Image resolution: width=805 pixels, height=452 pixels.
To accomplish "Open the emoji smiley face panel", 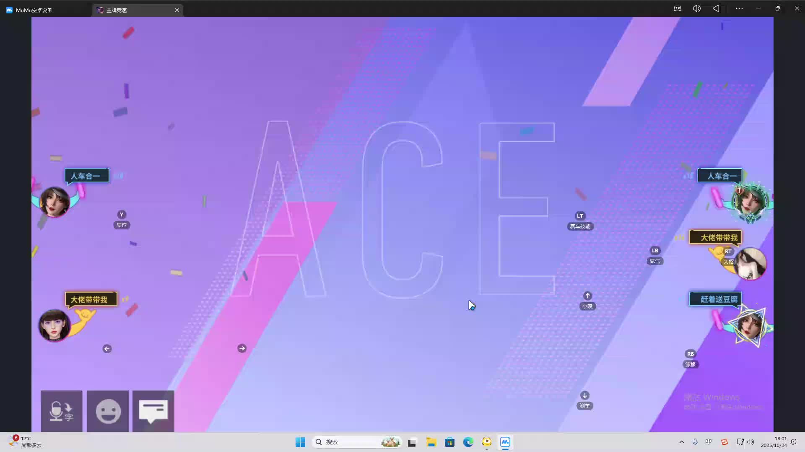I will click(x=108, y=411).
